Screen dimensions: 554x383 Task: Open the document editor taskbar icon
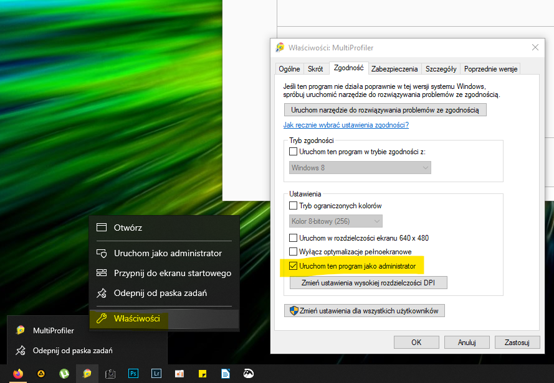click(x=226, y=374)
